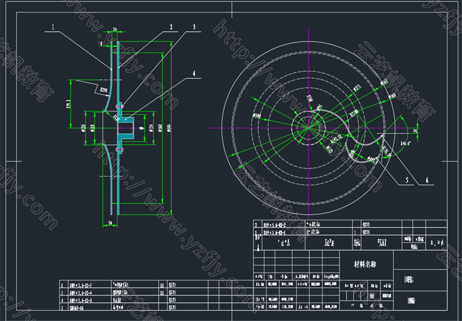This screenshot has height=321, width=462.
Task: Select balloon number 3 in section view
Action: point(194,27)
